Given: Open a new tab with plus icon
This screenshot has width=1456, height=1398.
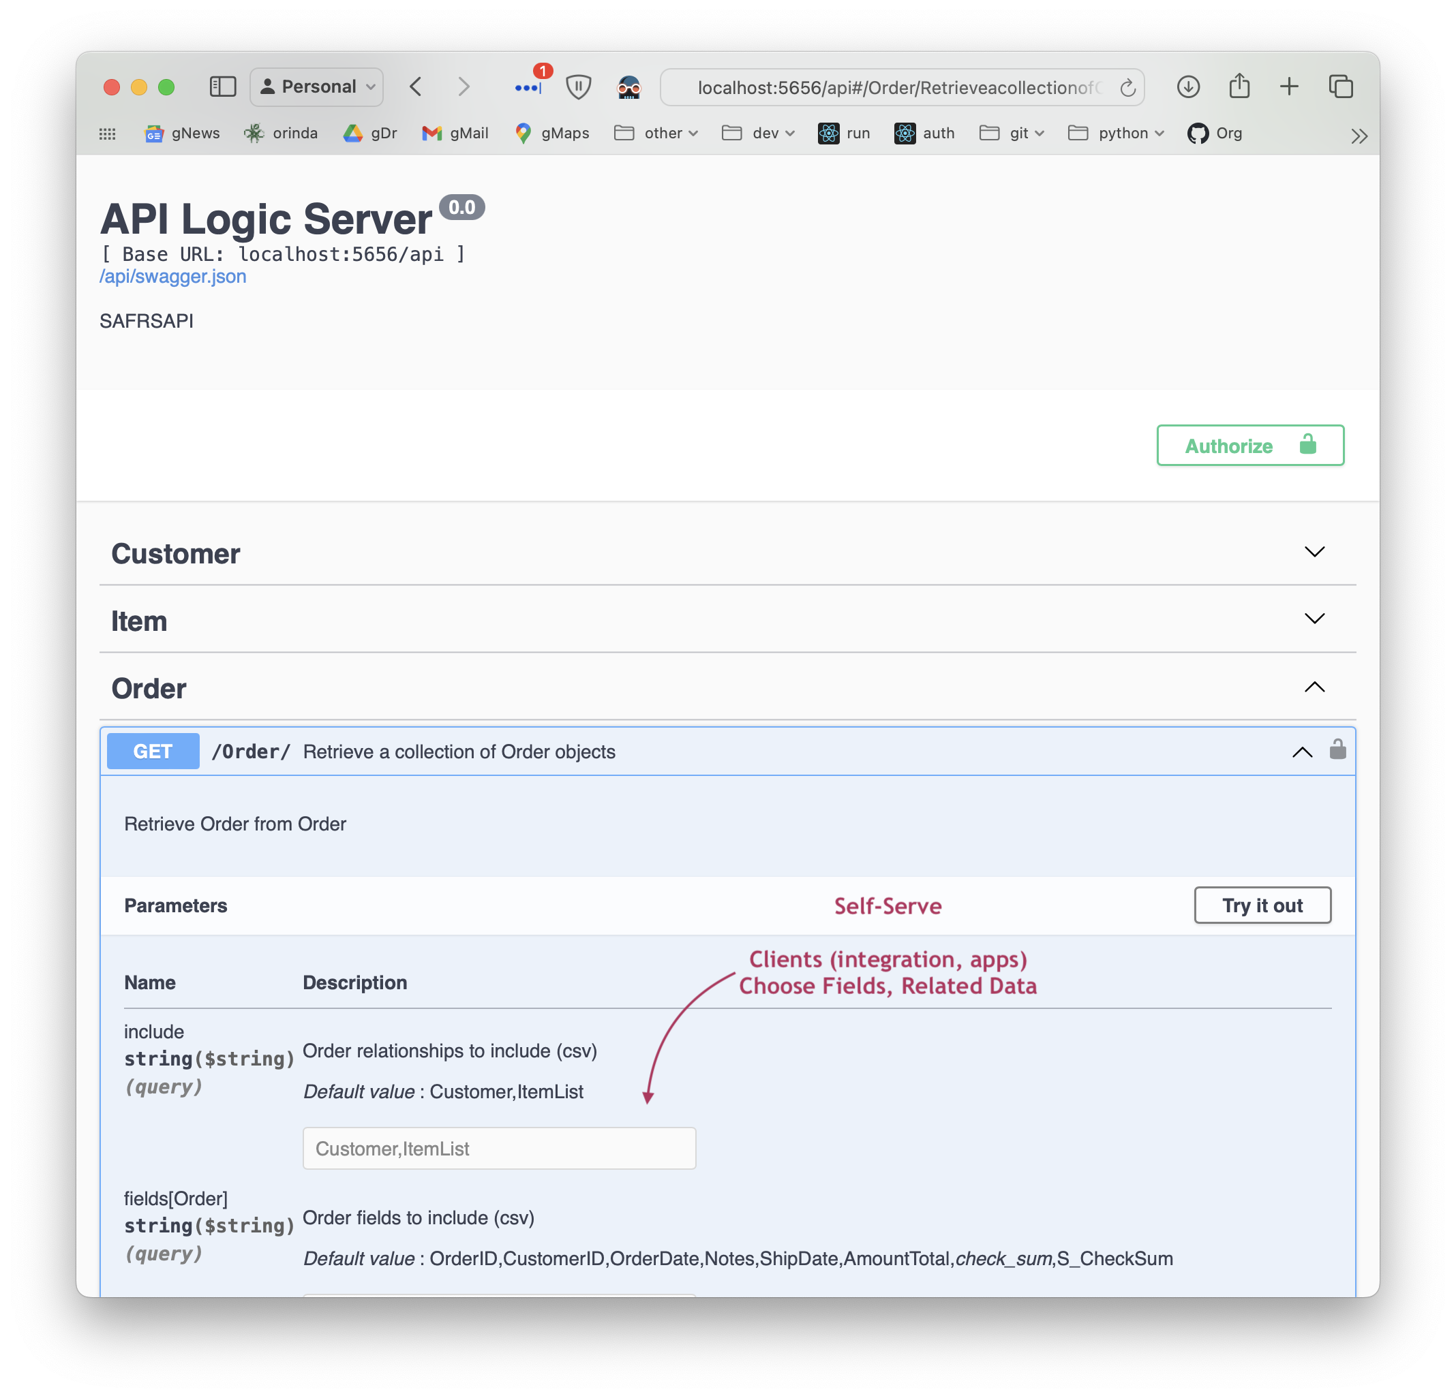Looking at the screenshot, I should coord(1289,87).
